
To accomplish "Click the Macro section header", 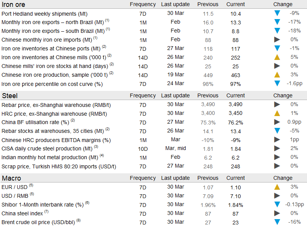I will 11,178.
